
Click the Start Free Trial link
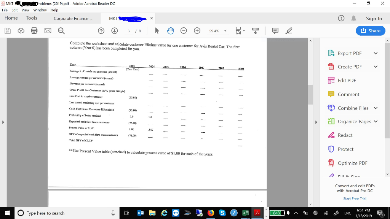pyautogui.click(x=355, y=198)
